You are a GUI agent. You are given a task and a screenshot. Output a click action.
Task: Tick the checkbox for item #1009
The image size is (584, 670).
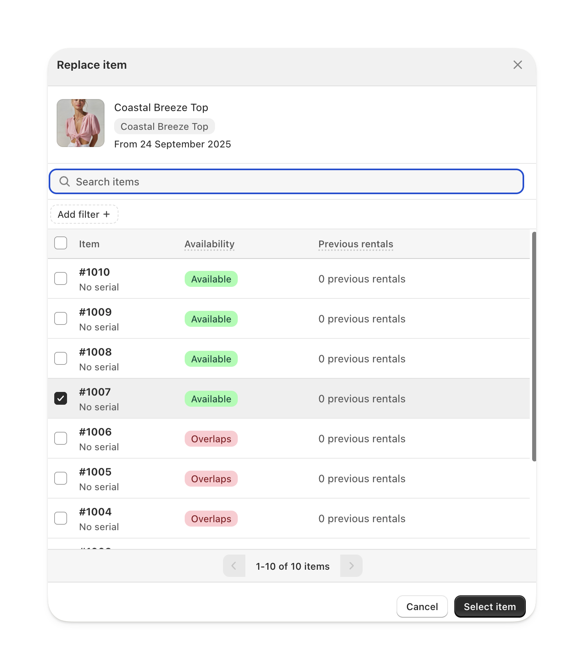[x=61, y=318]
